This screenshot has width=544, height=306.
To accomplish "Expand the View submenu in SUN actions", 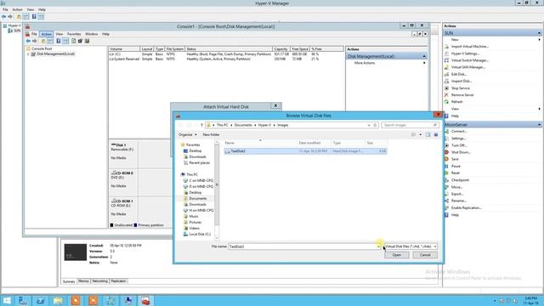I will [x=539, y=109].
